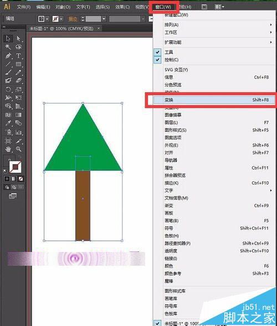Select the Gradient tool
The width and height of the screenshot is (277, 326).
[x=18, y=115]
